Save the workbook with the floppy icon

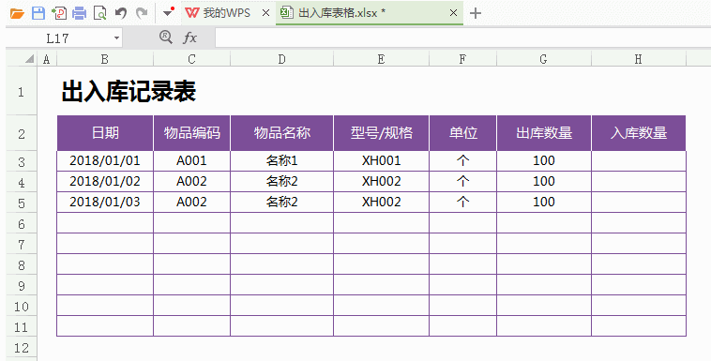coord(38,13)
